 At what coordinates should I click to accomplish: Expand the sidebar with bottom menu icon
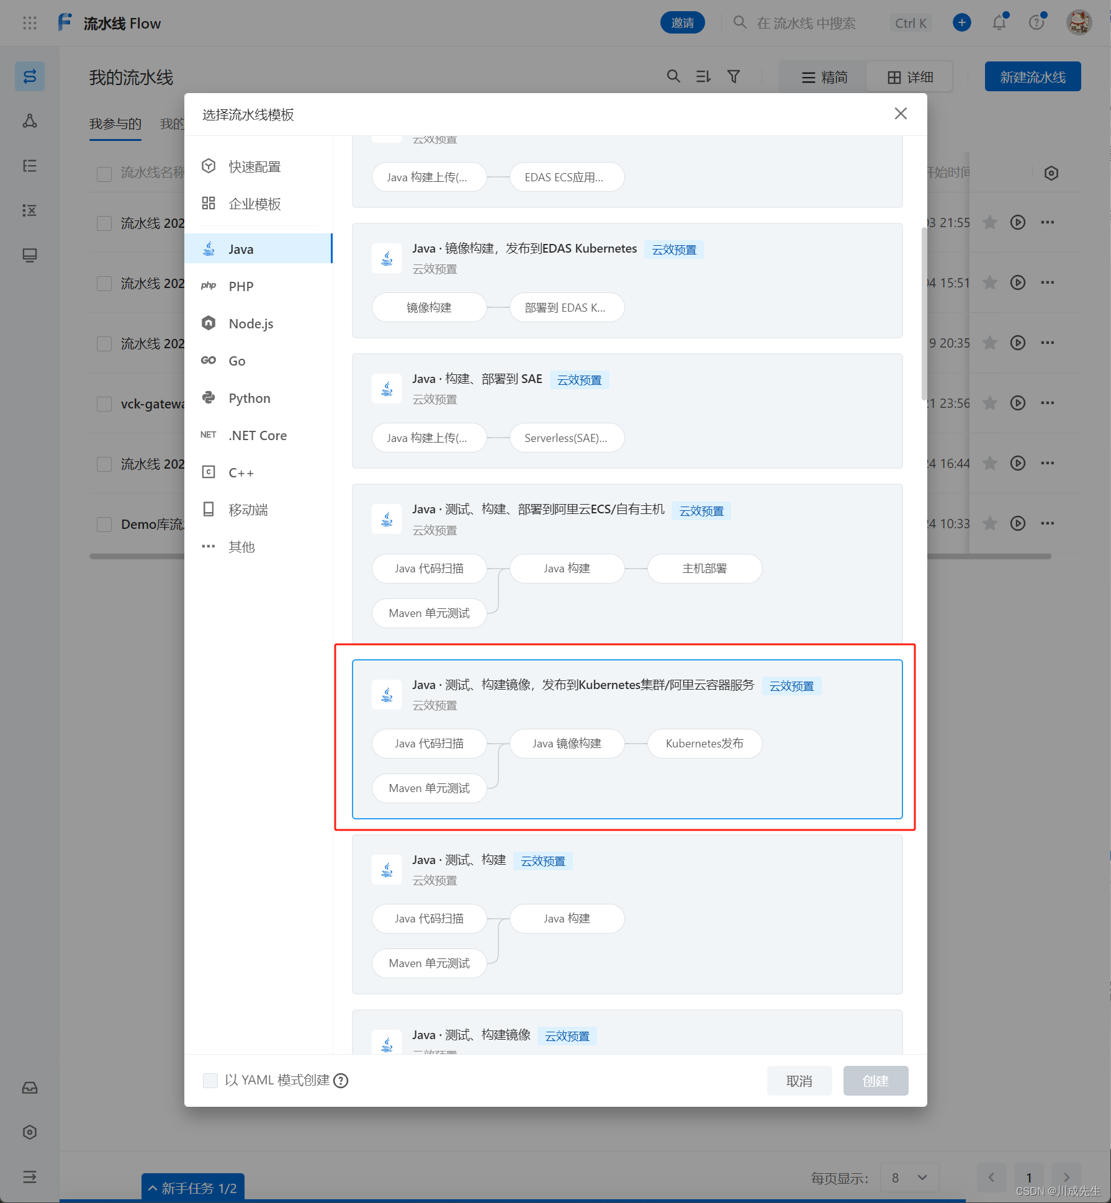point(30,1176)
